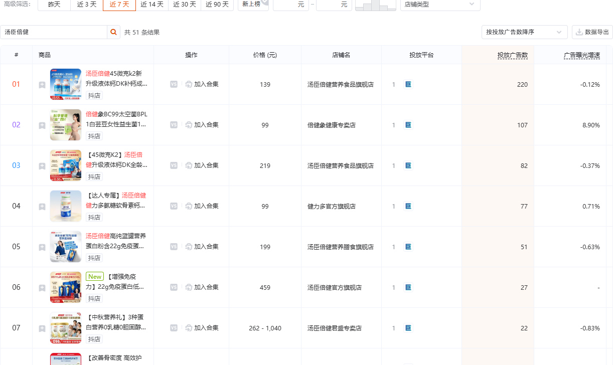Open product title 汤臣倍健45微克k2新升级液体钙
613x365 pixels.
pyautogui.click(x=116, y=78)
